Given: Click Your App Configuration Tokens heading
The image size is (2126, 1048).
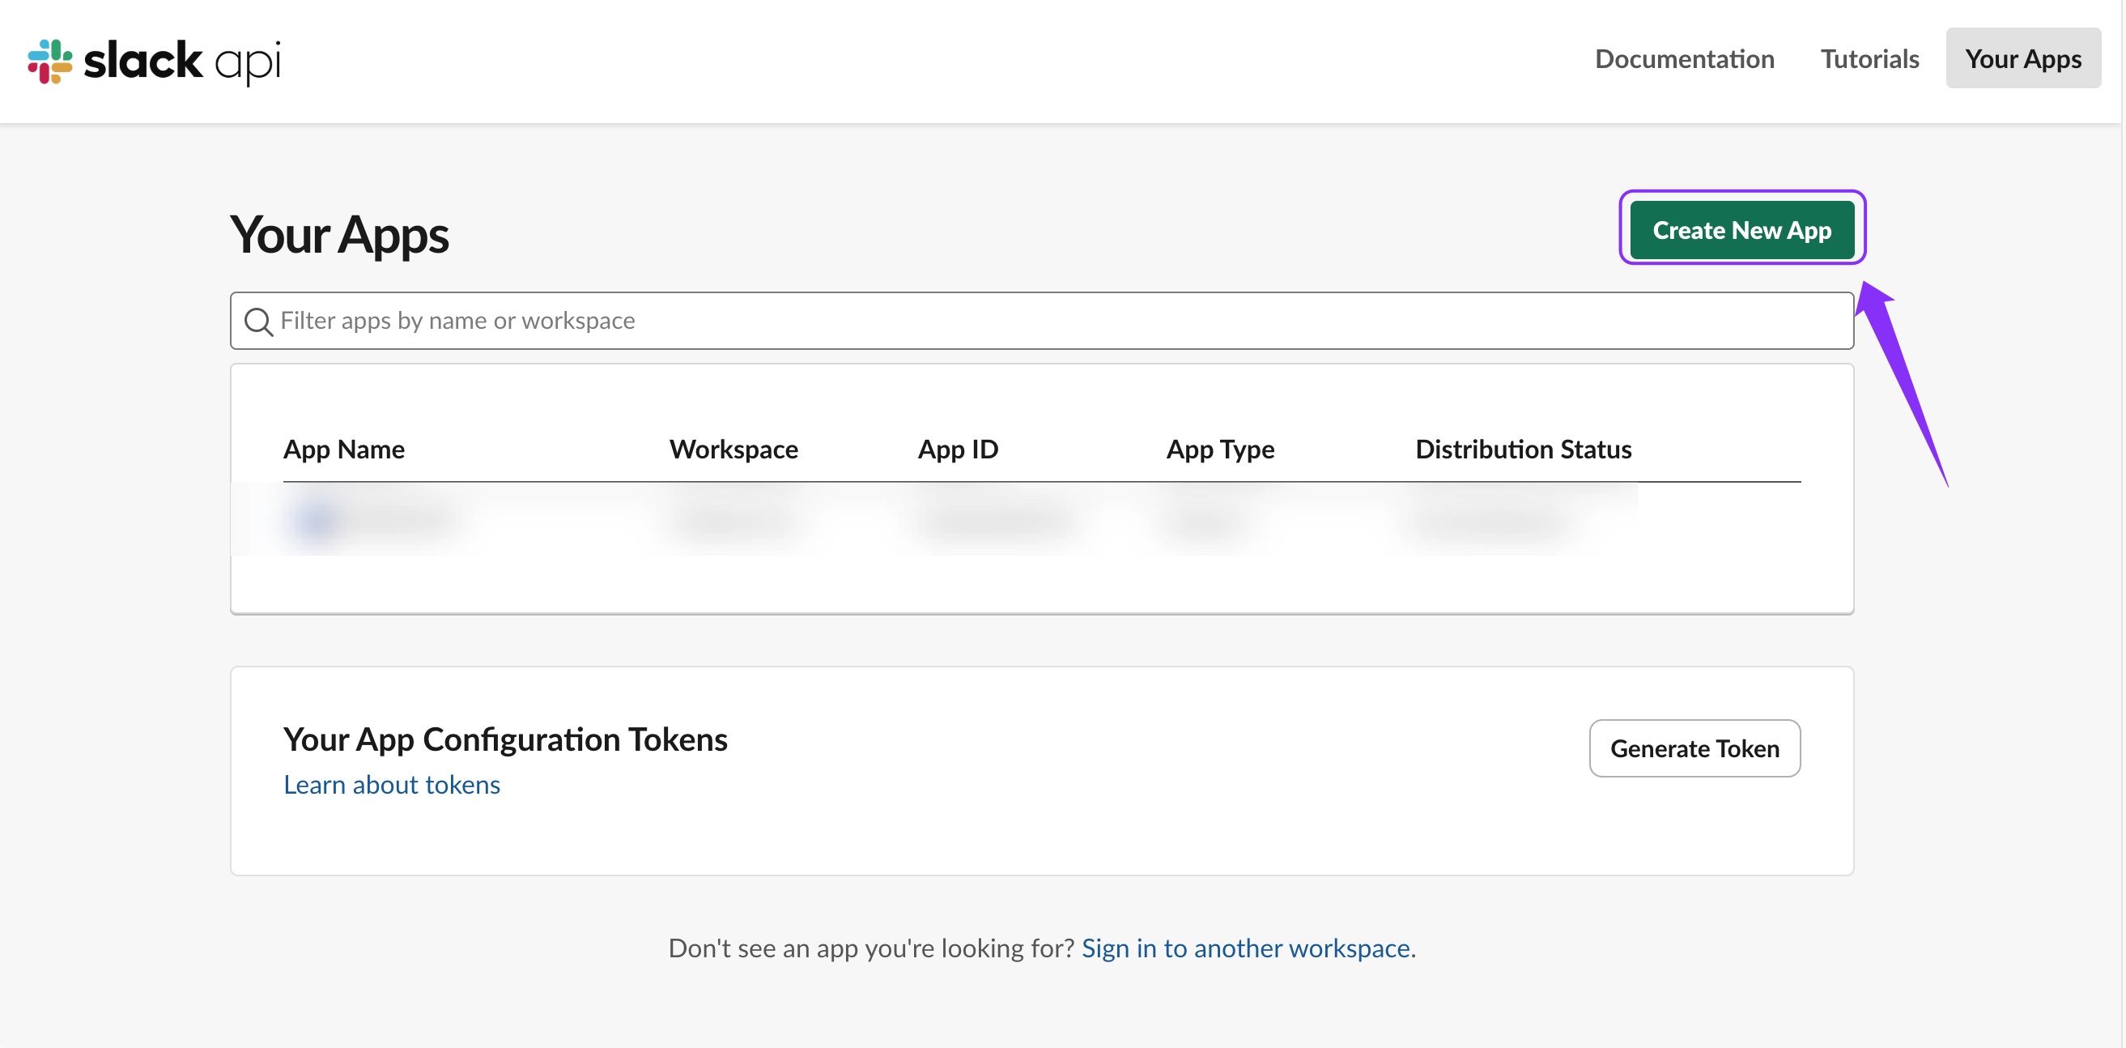Looking at the screenshot, I should (x=504, y=739).
